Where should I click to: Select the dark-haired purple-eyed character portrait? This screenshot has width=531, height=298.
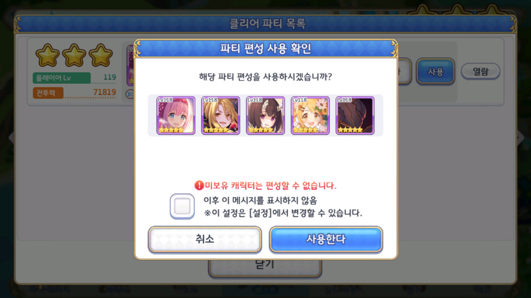[265, 116]
